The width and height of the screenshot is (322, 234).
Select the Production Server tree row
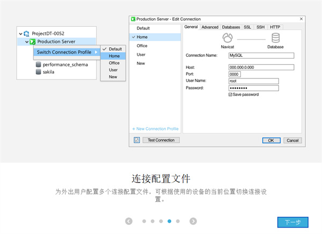[56, 42]
